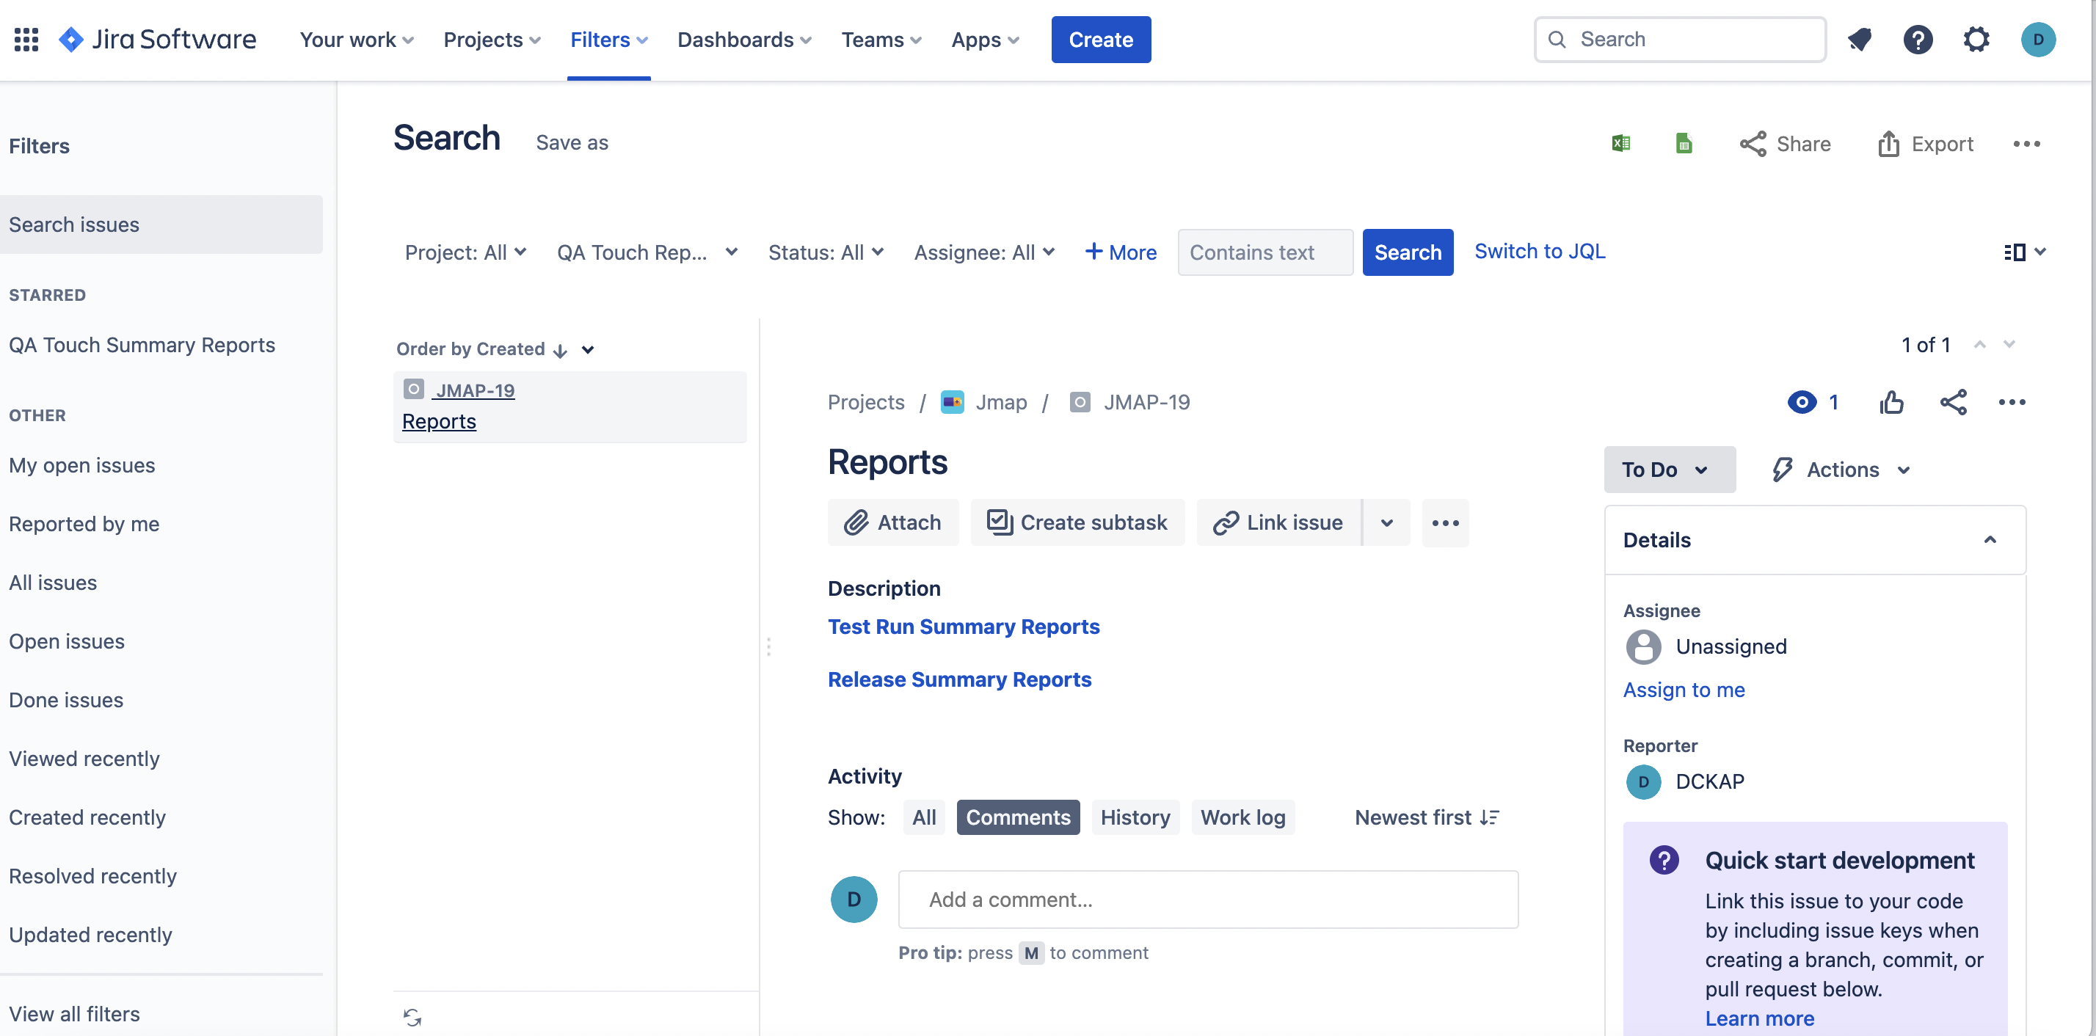Click the Attach paperclip button
This screenshot has height=1036, width=2096.
click(892, 522)
